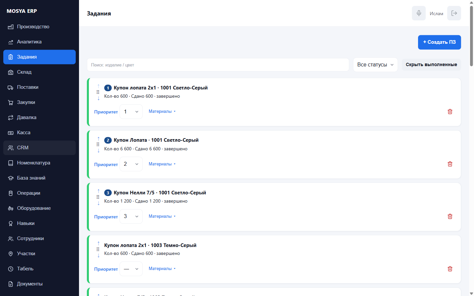Open the Все статусы status filter
This screenshot has width=474, height=296.
coord(375,65)
